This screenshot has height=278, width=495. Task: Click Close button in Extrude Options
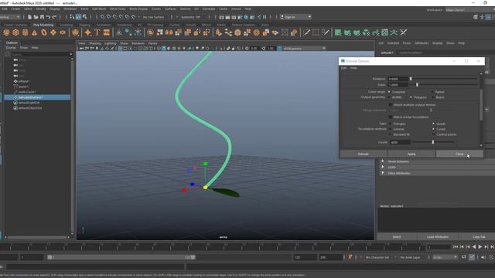point(459,154)
